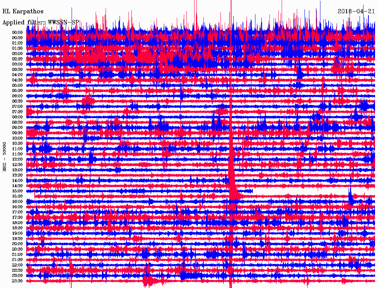Select the 19:30 time label
Viewport: 378px width, 288px height.
pyautogui.click(x=17, y=239)
